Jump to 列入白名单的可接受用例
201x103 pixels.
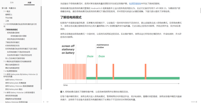click(x=15, y=58)
